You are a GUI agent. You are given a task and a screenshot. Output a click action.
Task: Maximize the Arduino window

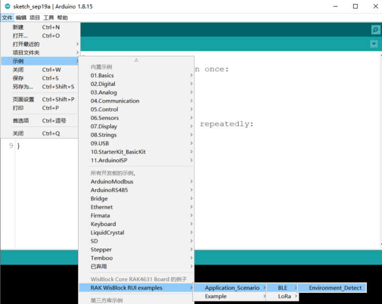pyautogui.click(x=355, y=7)
